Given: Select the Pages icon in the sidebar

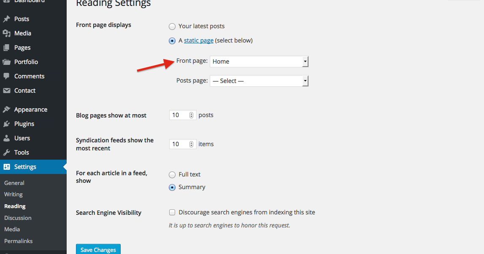Looking at the screenshot, I should pyautogui.click(x=8, y=47).
